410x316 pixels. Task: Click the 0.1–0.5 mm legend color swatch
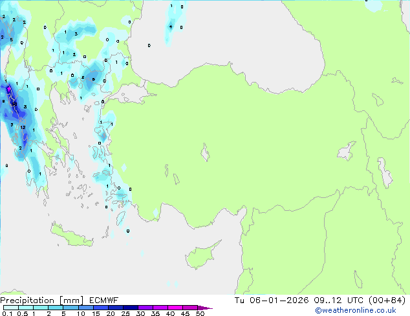coord(11,308)
